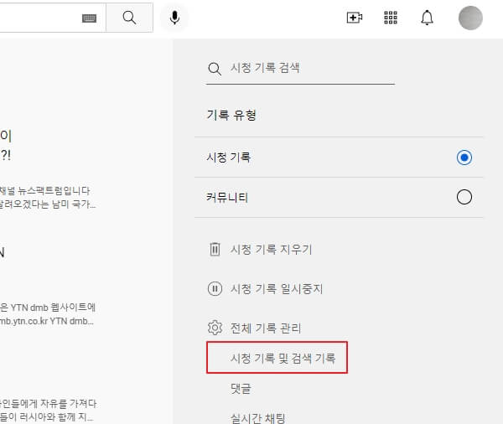Open the notifications bell

427,18
